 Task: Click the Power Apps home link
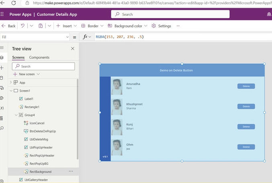pos(20,14)
